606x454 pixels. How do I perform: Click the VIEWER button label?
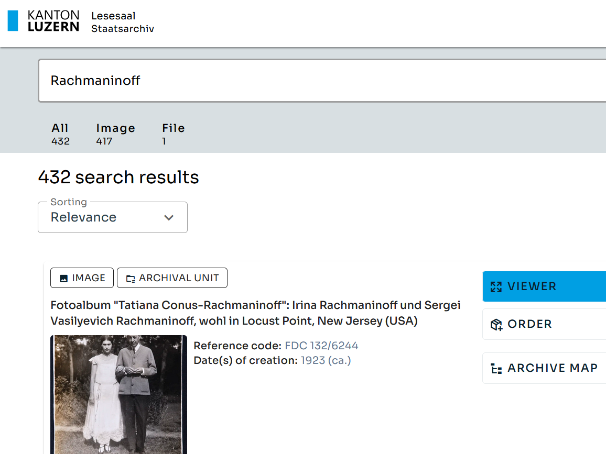tap(532, 286)
